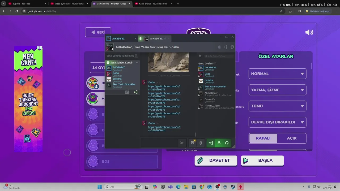Viewport: 340px width, 191px height.
Task: Open the Chrome tab search dropdown arrow
Action: [3, 4]
